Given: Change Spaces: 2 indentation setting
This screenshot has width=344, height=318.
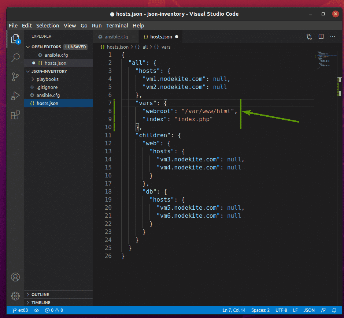Looking at the screenshot, I should point(260,310).
